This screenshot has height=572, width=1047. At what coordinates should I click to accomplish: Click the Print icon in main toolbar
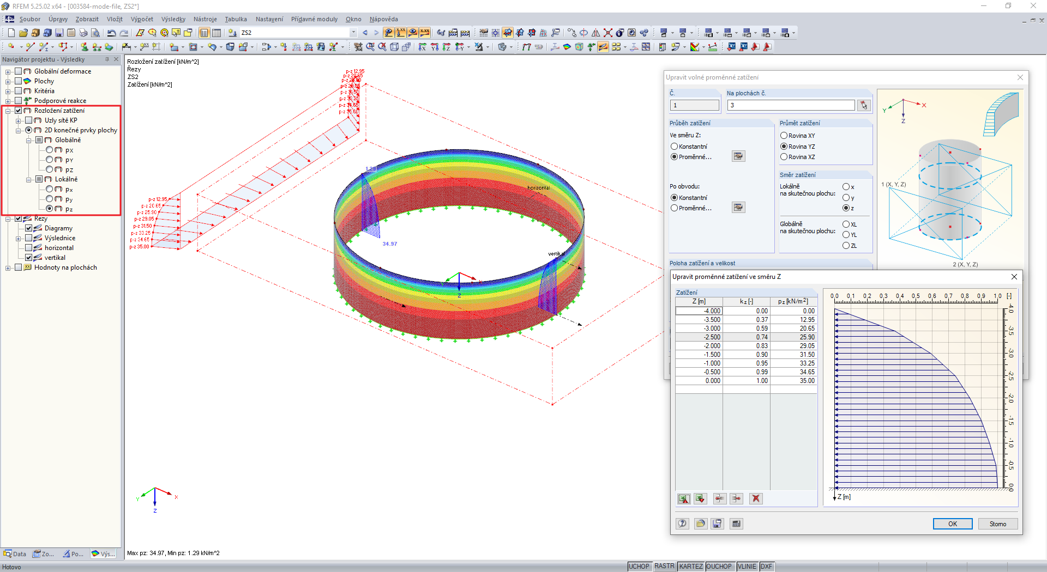click(83, 33)
